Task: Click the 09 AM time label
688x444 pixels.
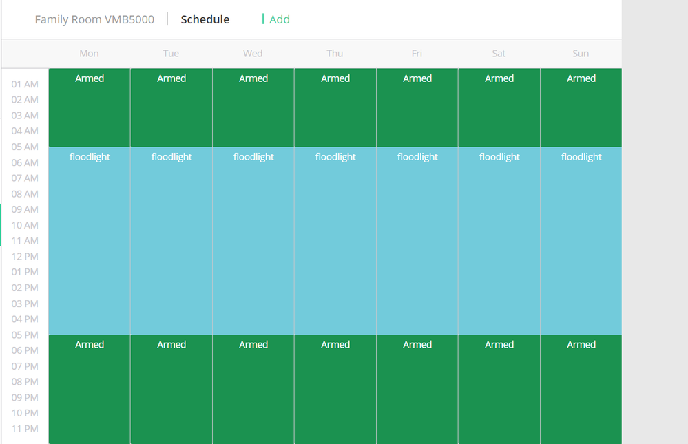Action: (x=25, y=210)
